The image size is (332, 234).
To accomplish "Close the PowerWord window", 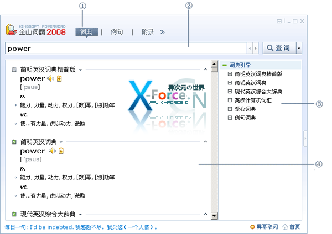I will point(302,21).
